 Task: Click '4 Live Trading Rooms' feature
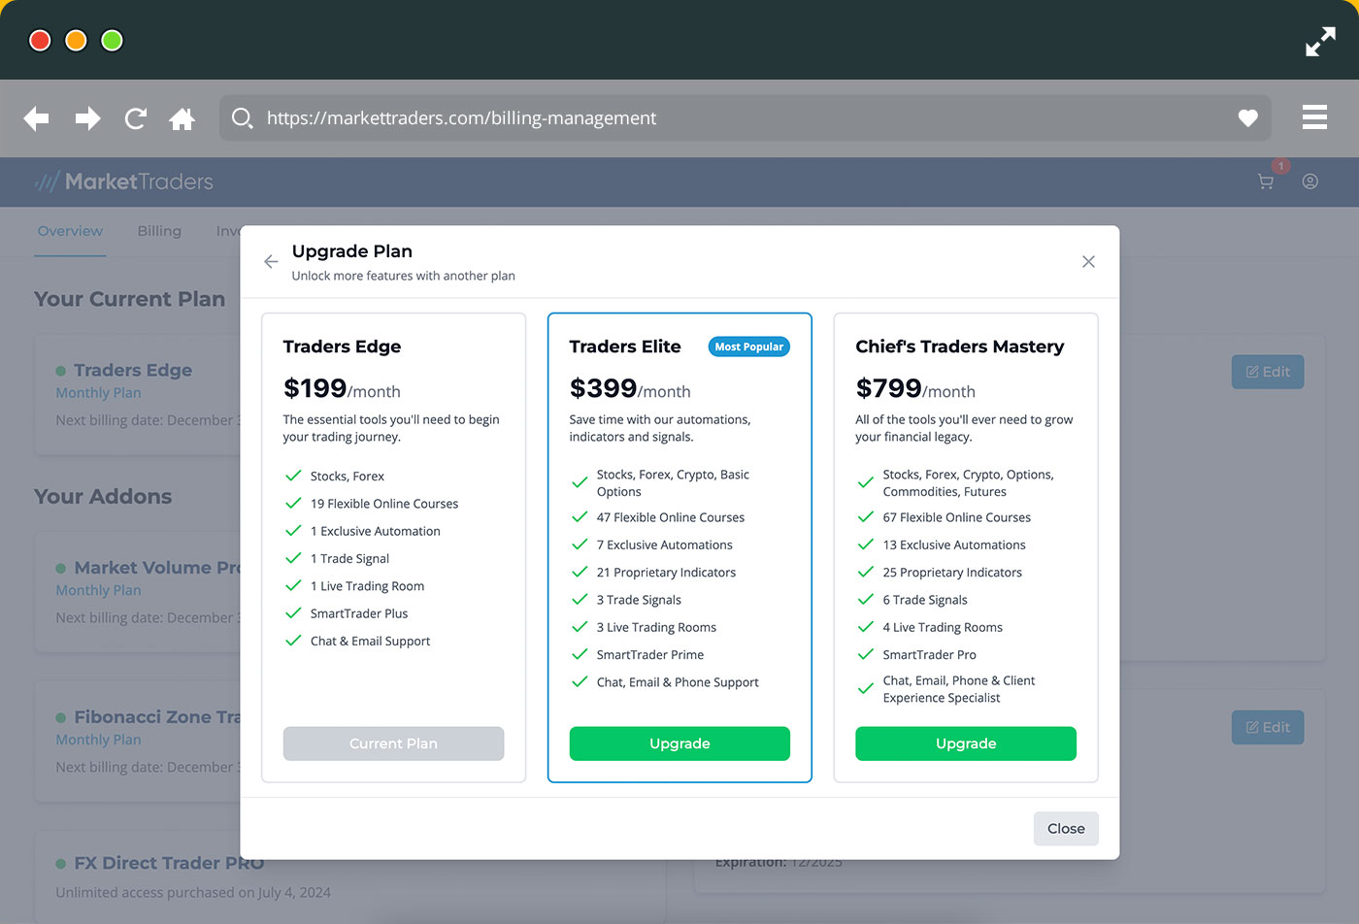click(x=943, y=628)
